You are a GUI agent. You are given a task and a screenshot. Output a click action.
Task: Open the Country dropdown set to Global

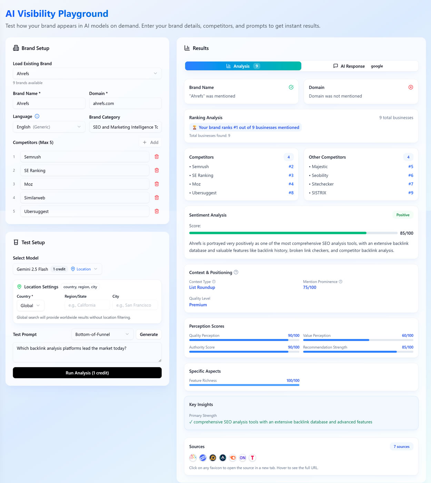click(x=30, y=305)
